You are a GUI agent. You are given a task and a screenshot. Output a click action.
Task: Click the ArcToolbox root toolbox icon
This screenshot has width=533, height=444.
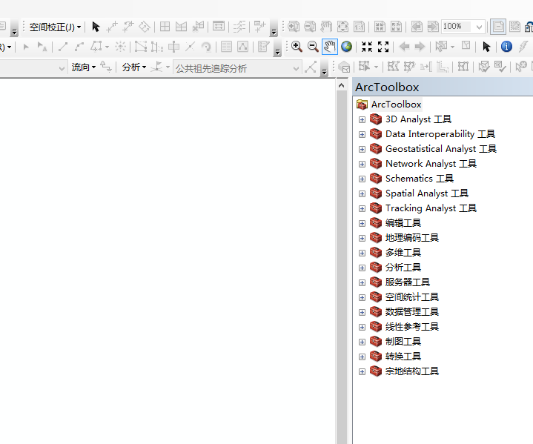[362, 105]
